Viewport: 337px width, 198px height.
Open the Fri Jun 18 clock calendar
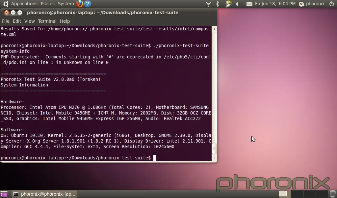click(x=275, y=4)
